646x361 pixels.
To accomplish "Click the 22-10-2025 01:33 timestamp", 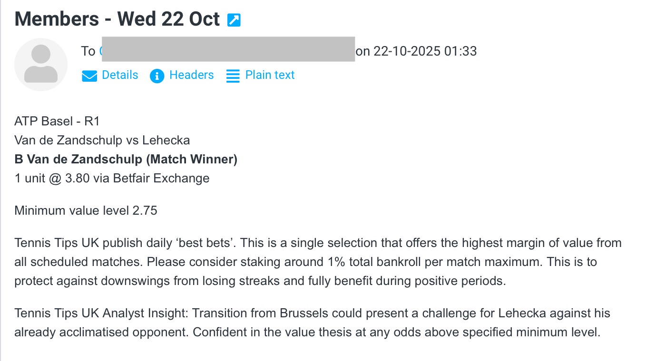I will [x=425, y=51].
